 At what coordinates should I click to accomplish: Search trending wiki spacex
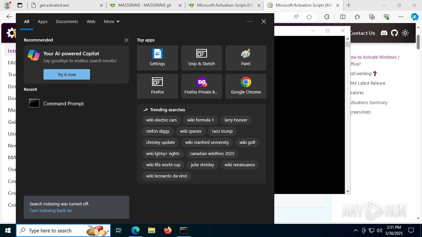tap(191, 131)
